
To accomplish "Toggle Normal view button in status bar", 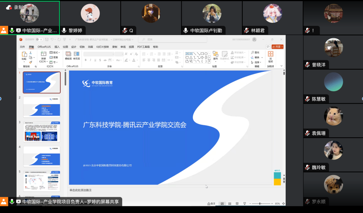I will pyautogui.click(x=222, y=203).
